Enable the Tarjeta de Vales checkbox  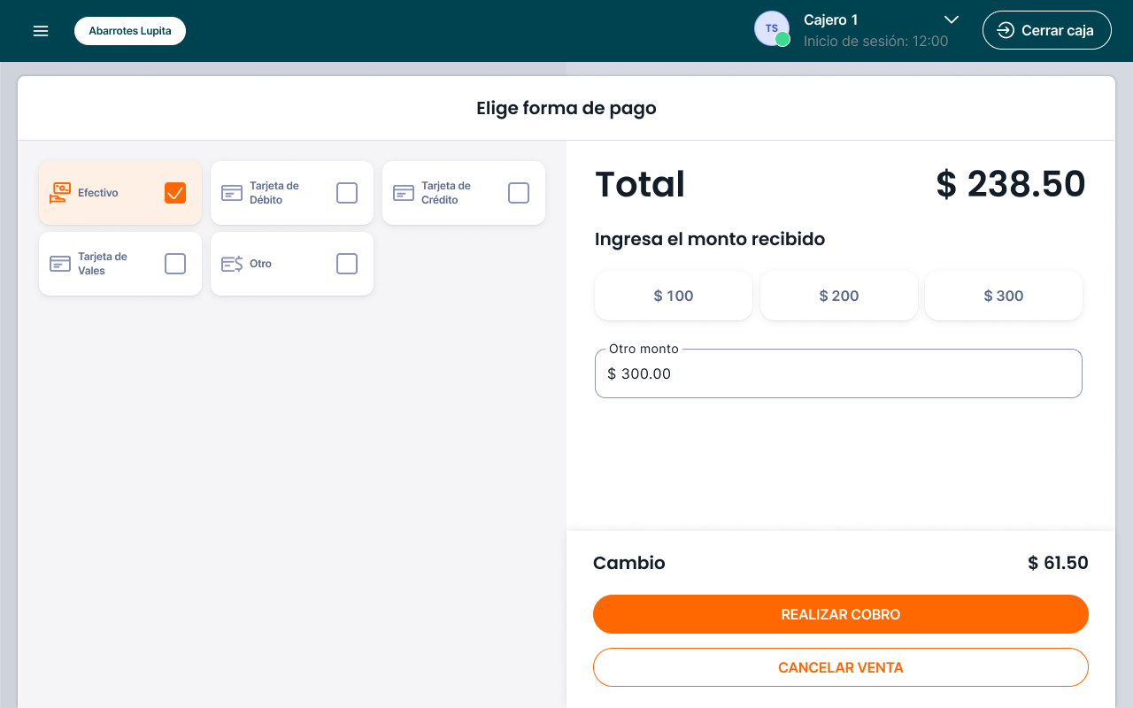point(175,264)
